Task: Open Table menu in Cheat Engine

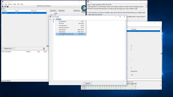Action: (x=15, y=4)
